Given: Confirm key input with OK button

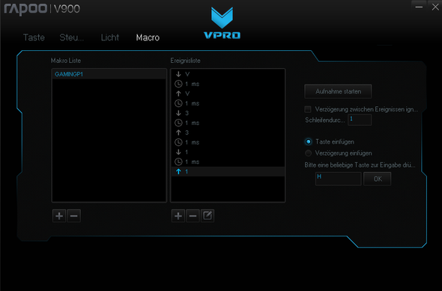Looking at the screenshot, I should tap(378, 179).
